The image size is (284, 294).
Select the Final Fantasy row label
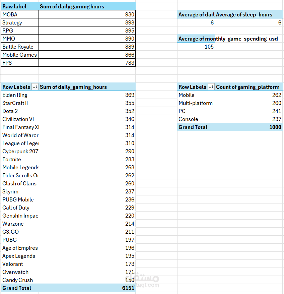pos(20,127)
